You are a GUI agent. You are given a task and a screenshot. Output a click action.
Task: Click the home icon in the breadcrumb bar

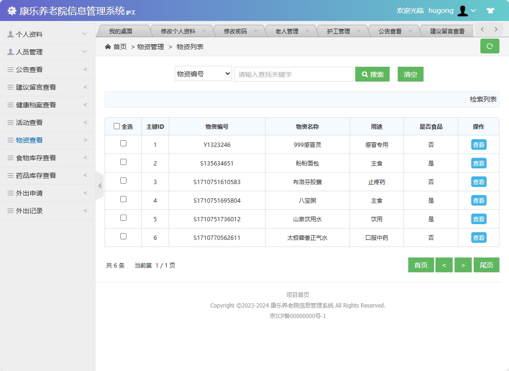(x=108, y=46)
